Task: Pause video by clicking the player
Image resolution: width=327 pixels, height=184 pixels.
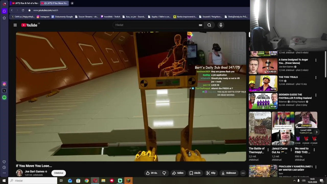Action: pyautogui.click(x=131, y=97)
